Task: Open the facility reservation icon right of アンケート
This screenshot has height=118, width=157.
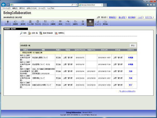Action: 75,21
